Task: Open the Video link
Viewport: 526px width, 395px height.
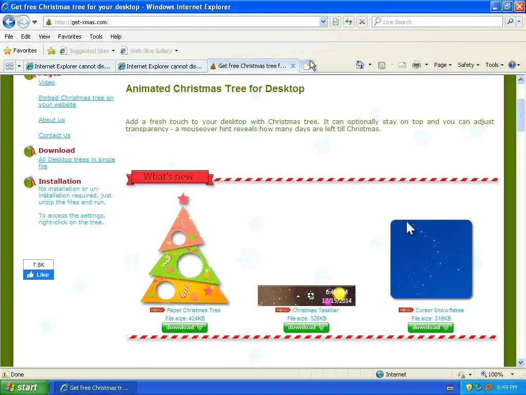Action: point(47,82)
